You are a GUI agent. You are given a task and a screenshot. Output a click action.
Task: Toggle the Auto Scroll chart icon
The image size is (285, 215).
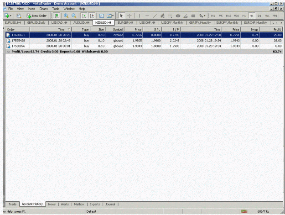point(84,16)
